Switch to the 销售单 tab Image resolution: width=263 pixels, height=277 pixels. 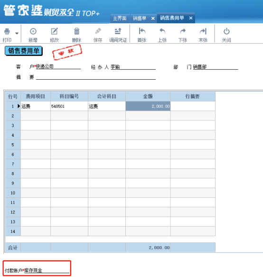[x=140, y=18]
